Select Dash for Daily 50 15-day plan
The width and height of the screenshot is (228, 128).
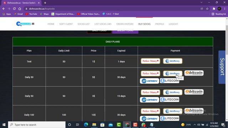tap(149, 100)
